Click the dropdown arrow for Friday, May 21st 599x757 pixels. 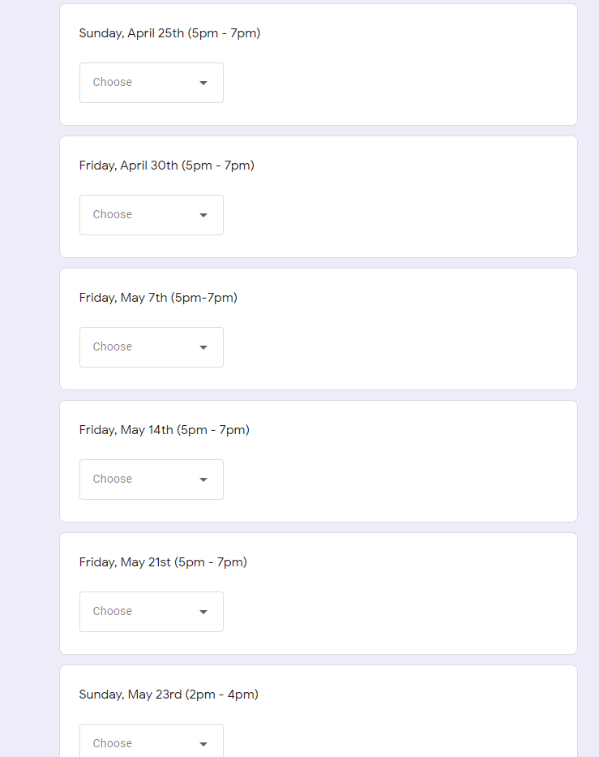click(x=203, y=612)
